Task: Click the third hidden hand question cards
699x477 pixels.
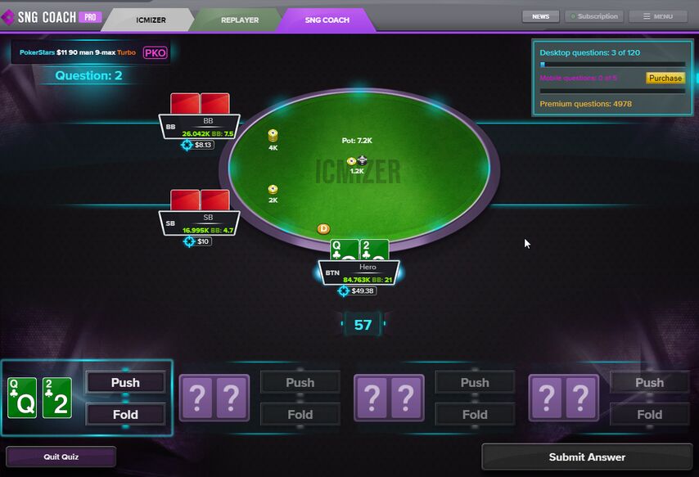Action: click(x=389, y=398)
